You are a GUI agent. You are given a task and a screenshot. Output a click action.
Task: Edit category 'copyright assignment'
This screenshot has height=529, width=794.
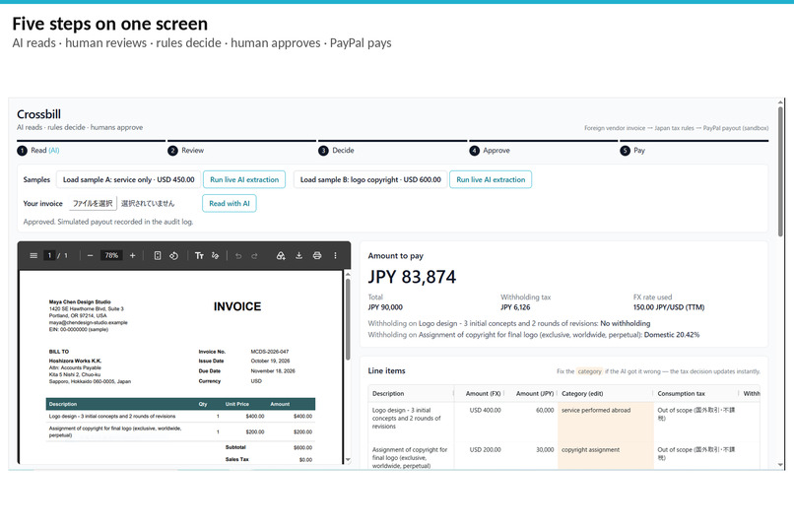pyautogui.click(x=606, y=454)
